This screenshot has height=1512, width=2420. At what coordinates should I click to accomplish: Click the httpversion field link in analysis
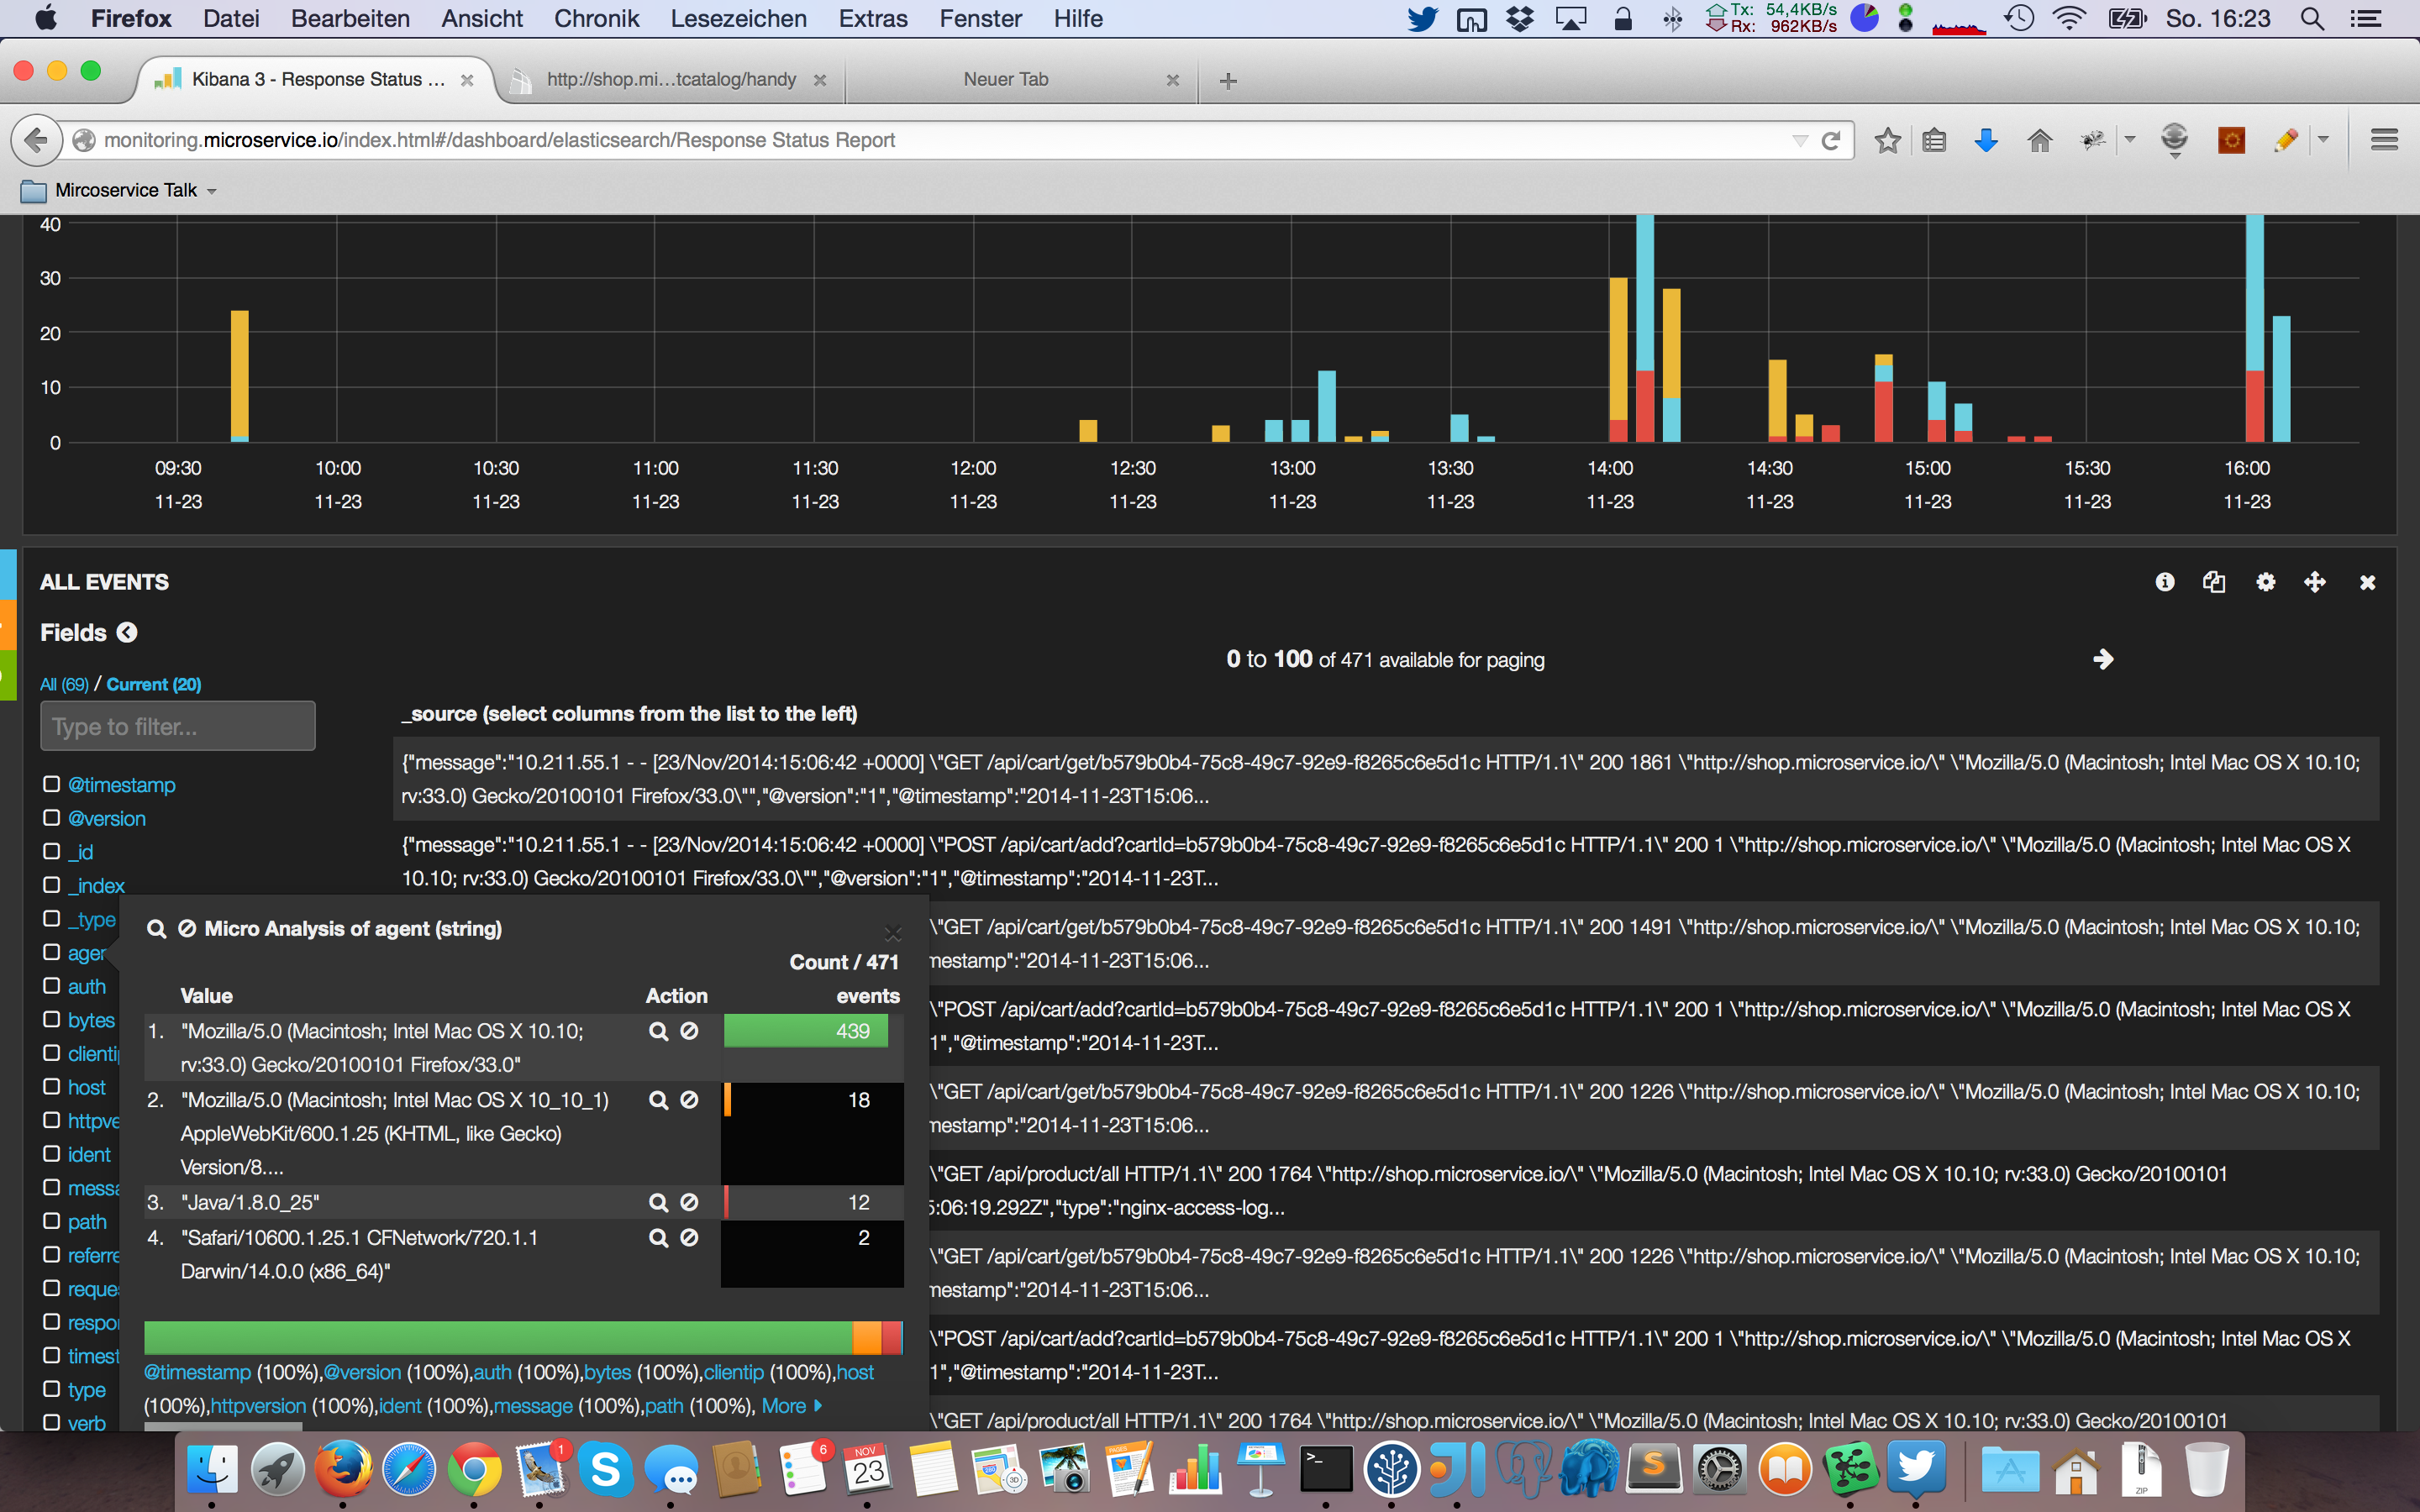[x=258, y=1406]
